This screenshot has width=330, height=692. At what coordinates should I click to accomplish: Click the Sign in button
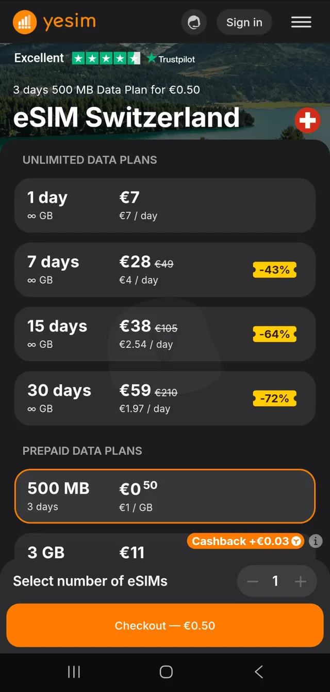[x=244, y=22]
